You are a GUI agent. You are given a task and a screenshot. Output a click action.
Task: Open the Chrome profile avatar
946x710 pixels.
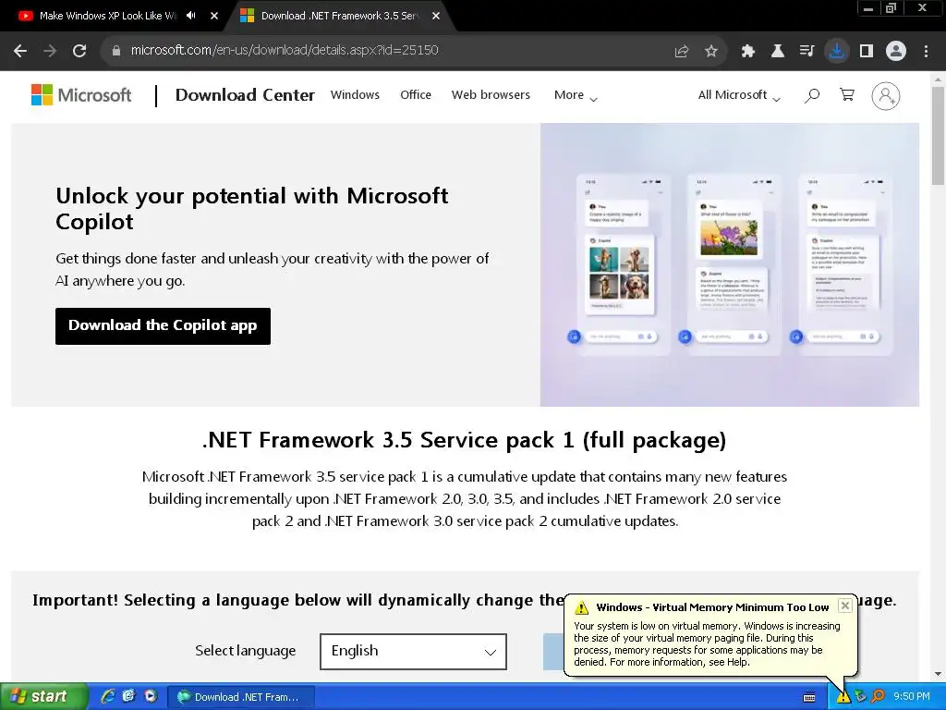click(x=896, y=51)
